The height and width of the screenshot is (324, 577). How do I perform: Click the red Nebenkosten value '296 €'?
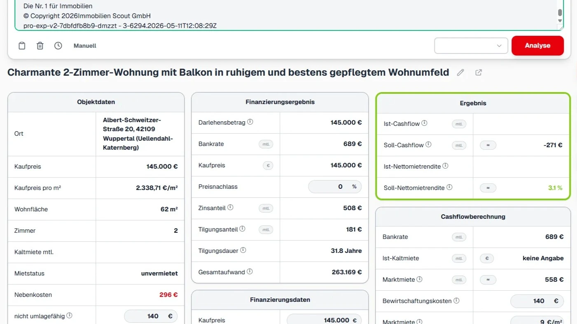[x=169, y=295]
